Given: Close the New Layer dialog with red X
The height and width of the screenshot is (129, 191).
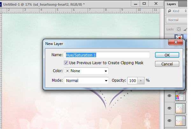Looking at the screenshot, I should pyautogui.click(x=175, y=42).
